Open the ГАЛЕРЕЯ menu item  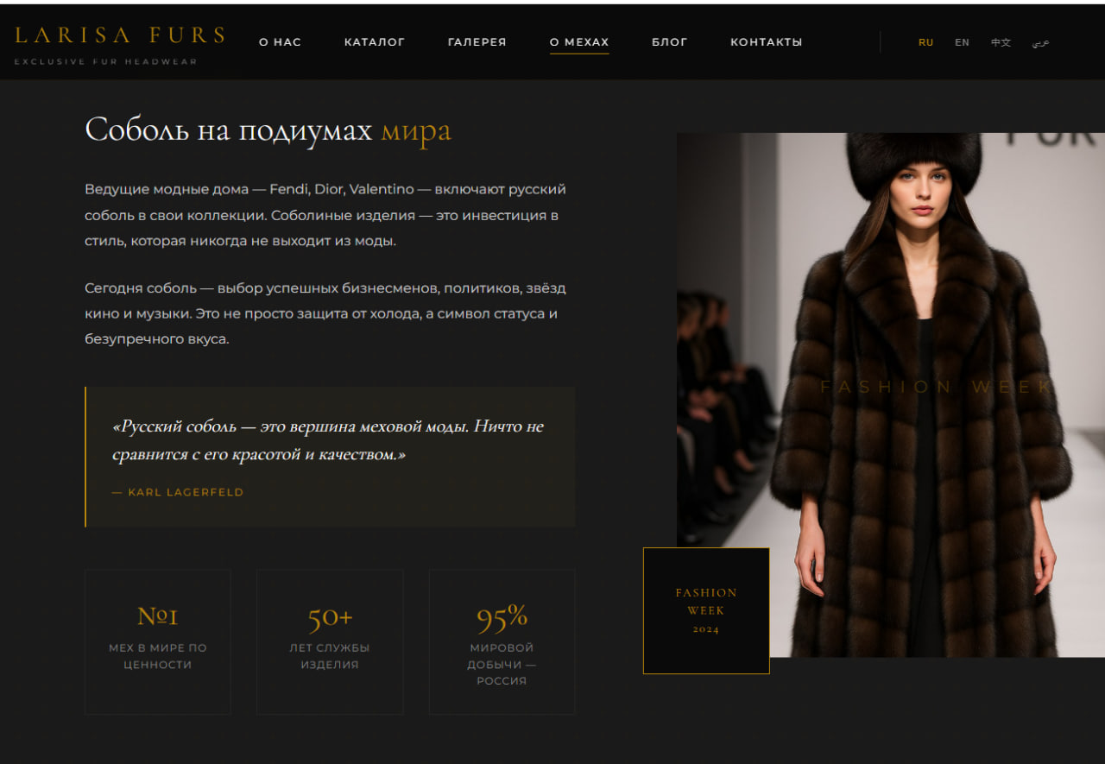477,42
